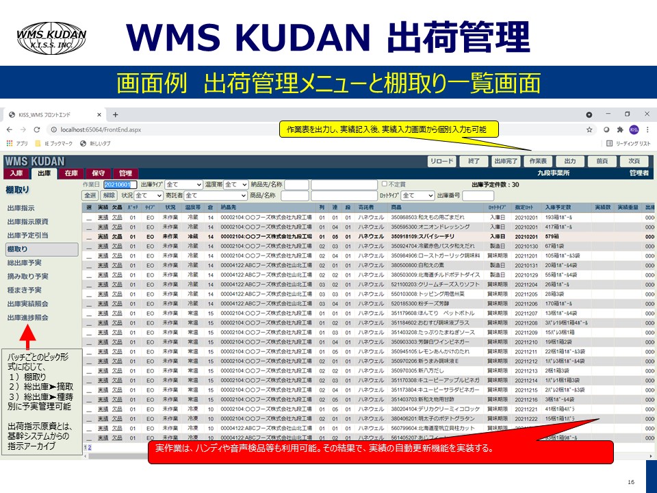
Task: Select row checkbox for トッピング用信州菜
Action: pos(89,296)
